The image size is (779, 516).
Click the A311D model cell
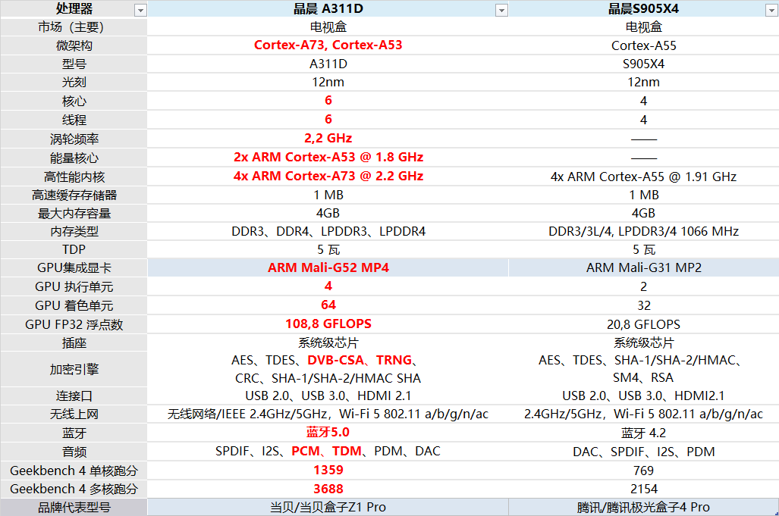(328, 64)
